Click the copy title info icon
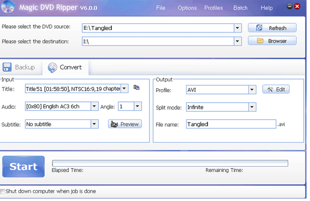Image resolution: width=310 pixels, height=201 pixels. click(x=136, y=87)
